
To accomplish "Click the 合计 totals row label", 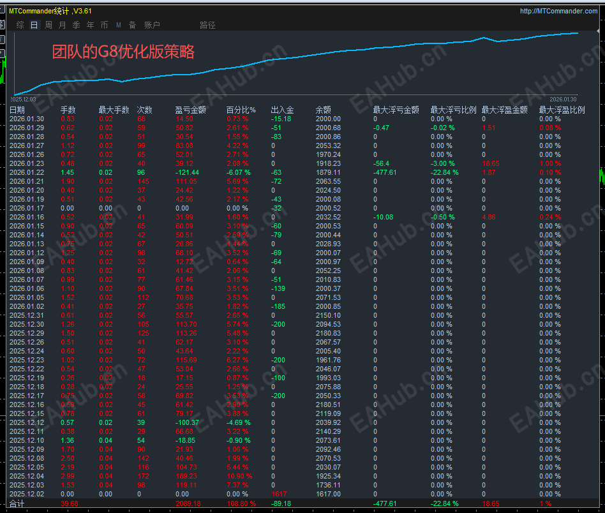I will coord(17,503).
